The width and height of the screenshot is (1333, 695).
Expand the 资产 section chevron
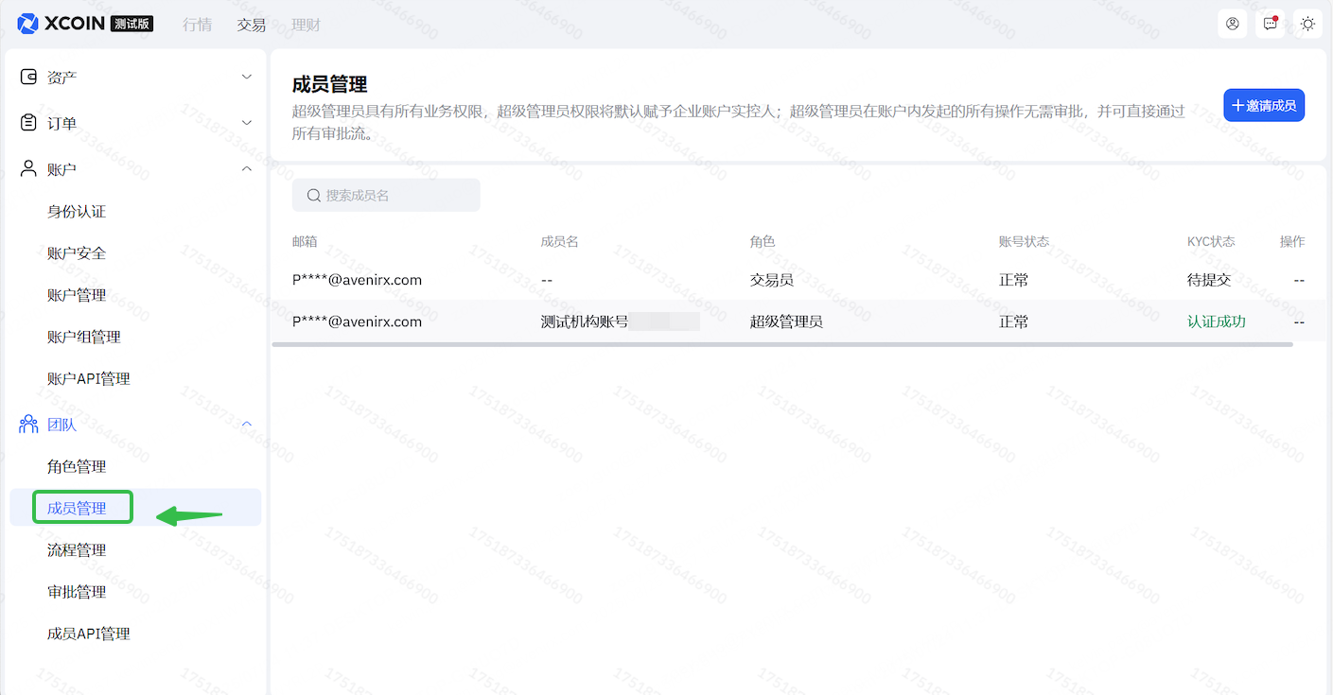(247, 77)
